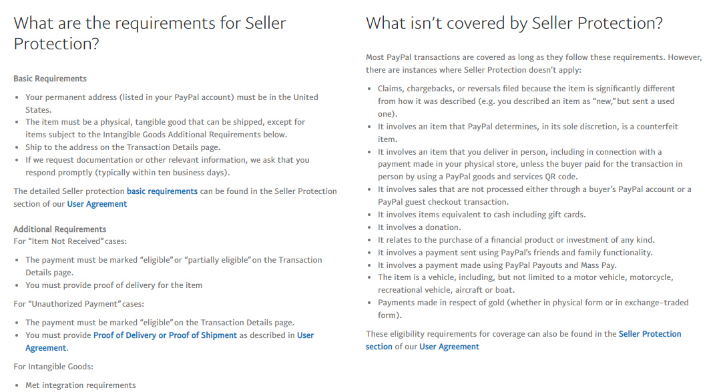Viewport: 713px width, 392px height.
Task: Open User Agreement link in Unauthorized Payment bullet
Action: click(x=169, y=341)
